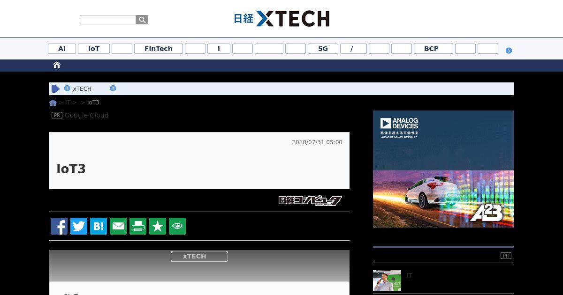
Task: Focus the site search input field
Action: [108, 20]
